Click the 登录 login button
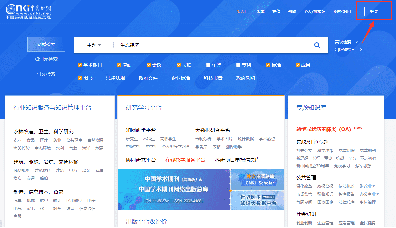Image resolution: width=396 pixels, height=228 pixels. pyautogui.click(x=374, y=12)
